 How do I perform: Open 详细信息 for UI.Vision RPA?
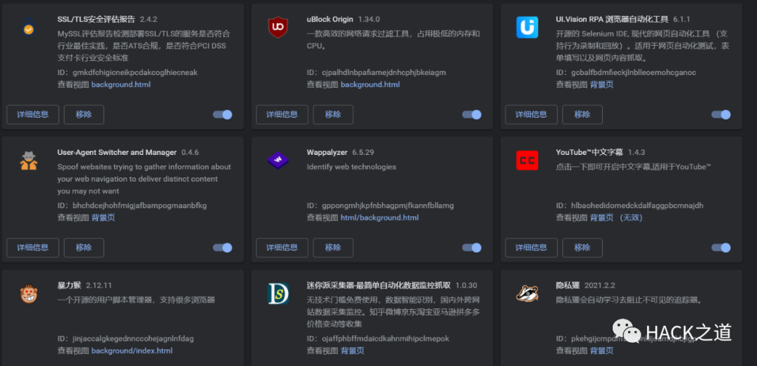coord(531,114)
